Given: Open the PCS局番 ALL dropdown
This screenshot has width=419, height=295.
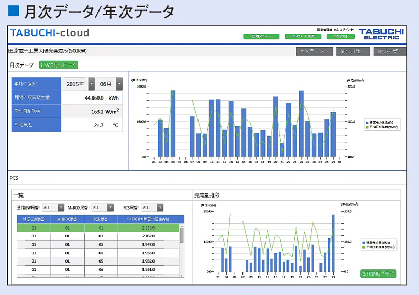Looking at the screenshot, I should point(160,207).
